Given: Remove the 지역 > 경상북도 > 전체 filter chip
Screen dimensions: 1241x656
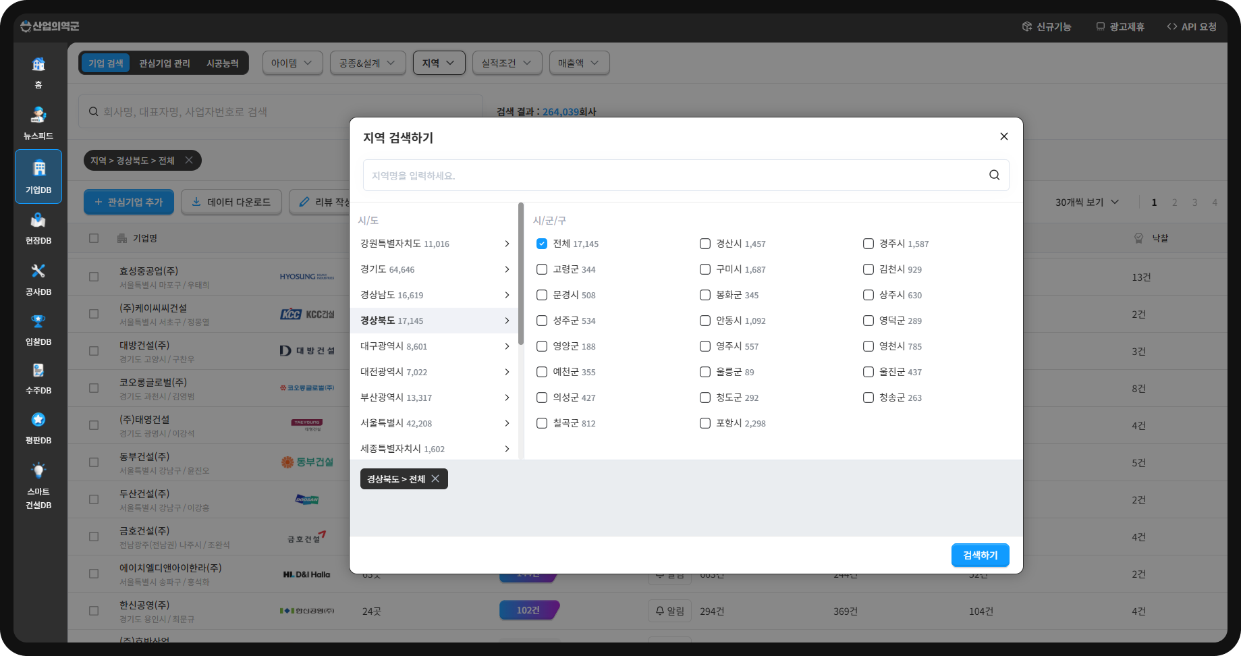Looking at the screenshot, I should (x=189, y=160).
